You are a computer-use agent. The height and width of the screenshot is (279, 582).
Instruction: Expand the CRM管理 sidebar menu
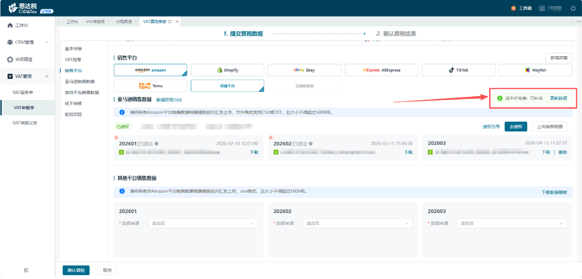click(x=28, y=42)
